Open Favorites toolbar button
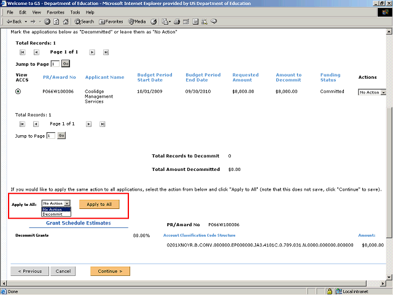This screenshot has height=295, width=393. pos(111,22)
